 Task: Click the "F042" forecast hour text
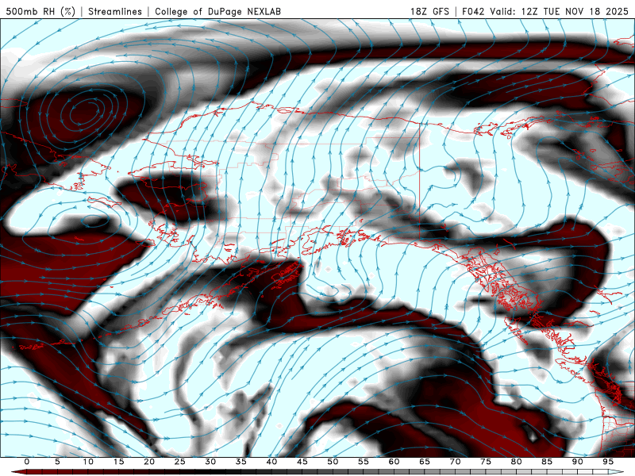pyautogui.click(x=473, y=11)
